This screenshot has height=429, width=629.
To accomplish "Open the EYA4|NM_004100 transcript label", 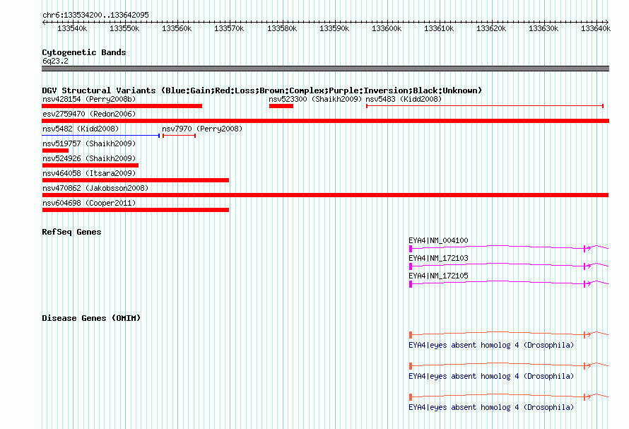I will coord(438,240).
